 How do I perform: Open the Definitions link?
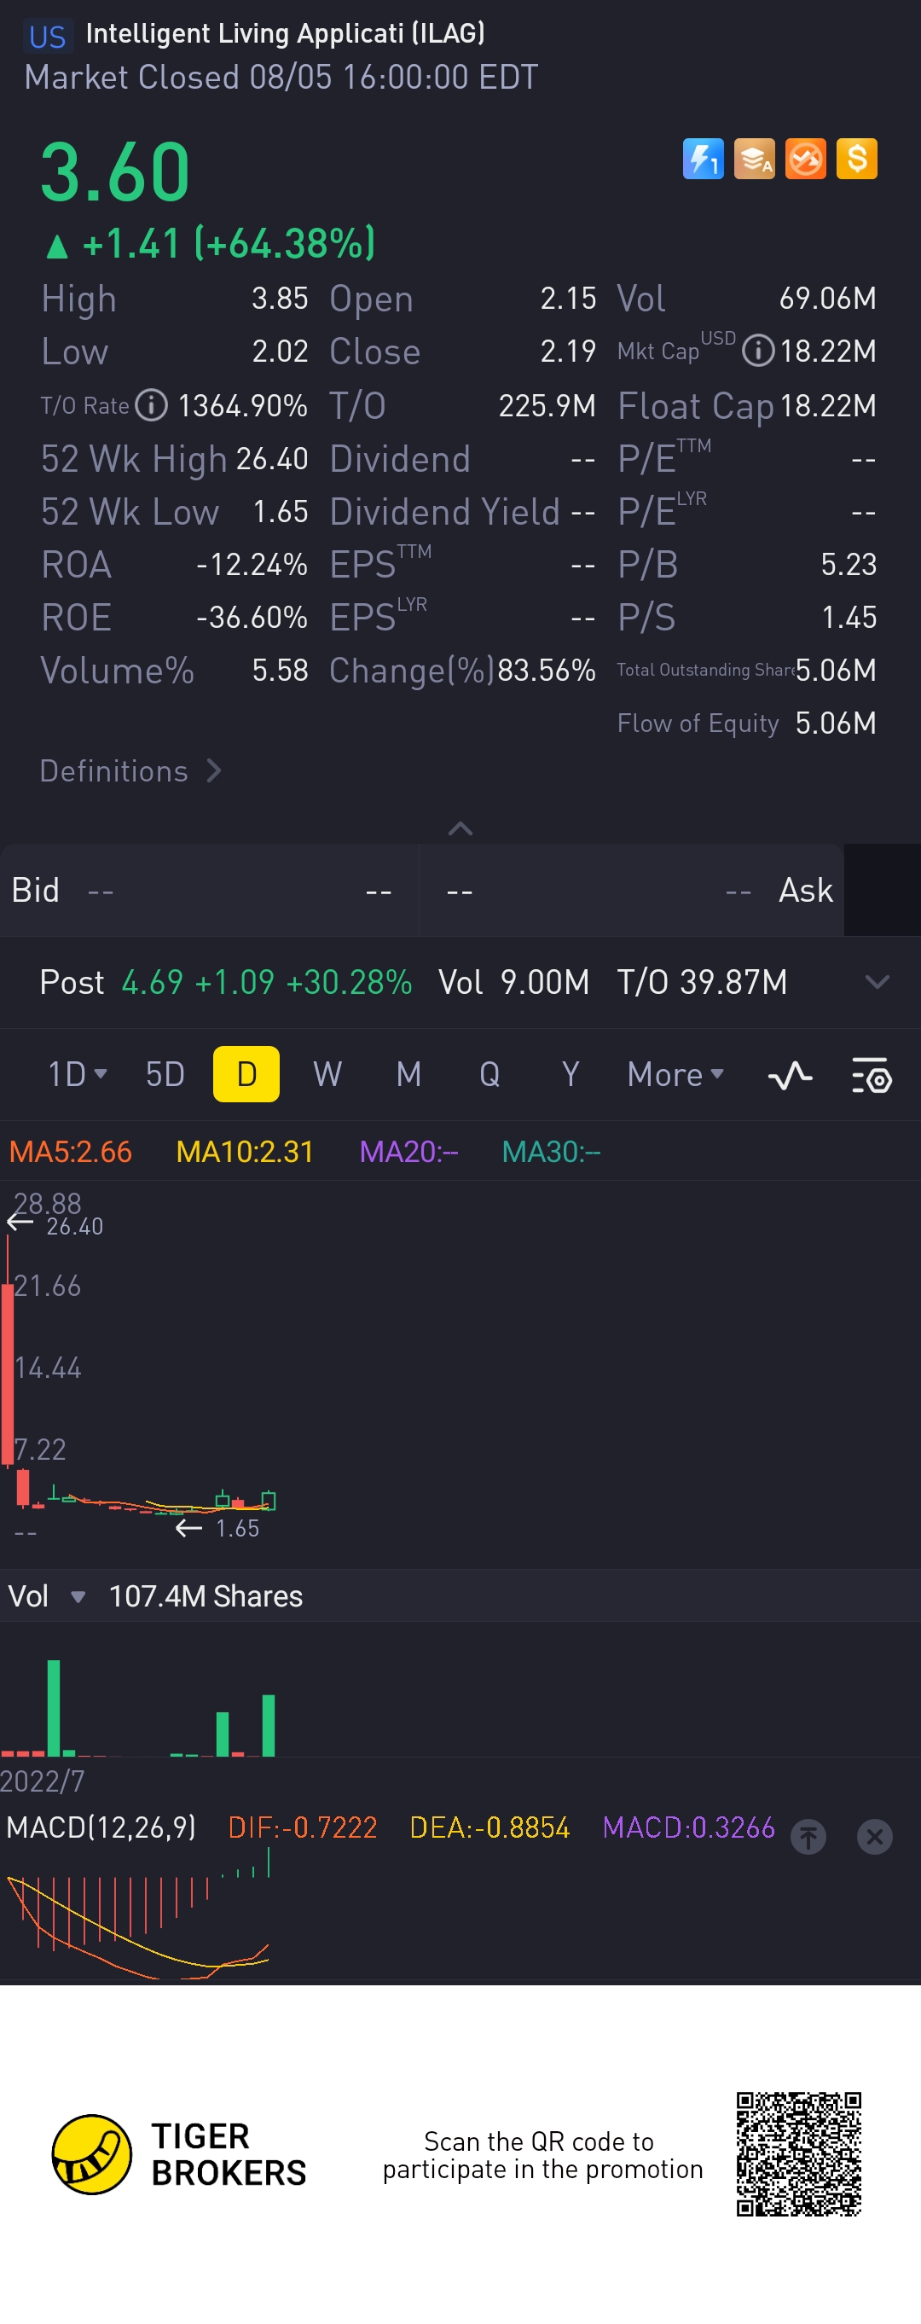click(x=130, y=770)
